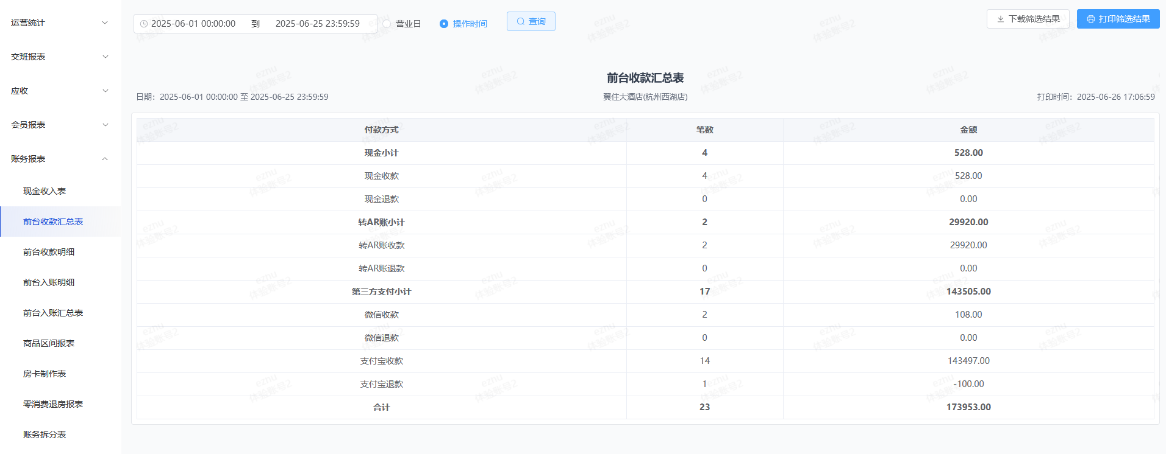
Task: Click the 打印筛选结果 button
Action: pyautogui.click(x=1118, y=19)
